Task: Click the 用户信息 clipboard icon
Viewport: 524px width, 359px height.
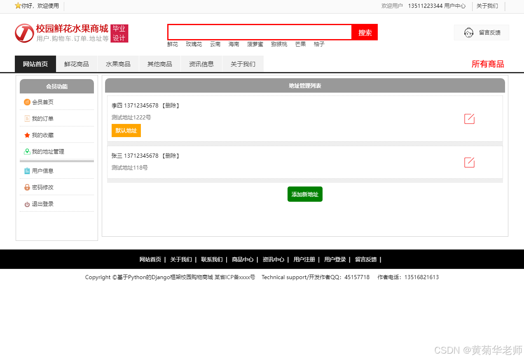Action: pyautogui.click(x=27, y=171)
